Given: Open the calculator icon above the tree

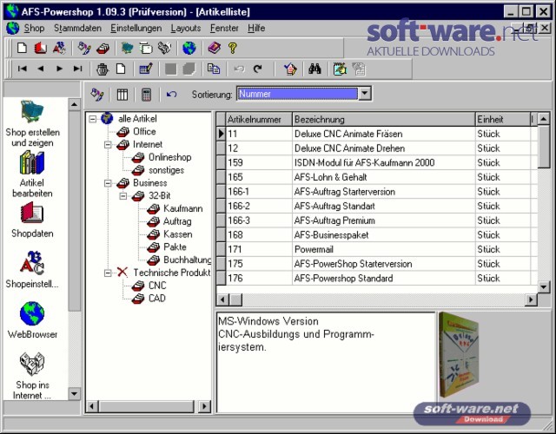Looking at the screenshot, I should [x=147, y=95].
